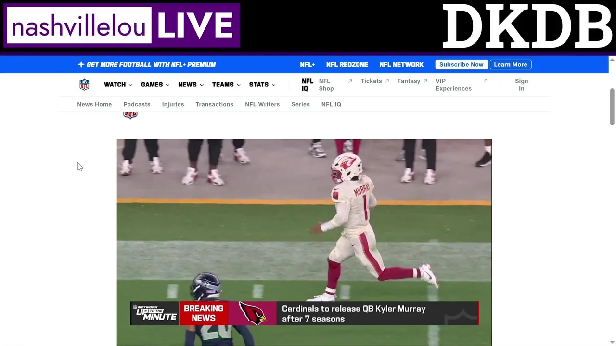Open the Tickets link
The width and height of the screenshot is (616, 346).
(x=371, y=81)
